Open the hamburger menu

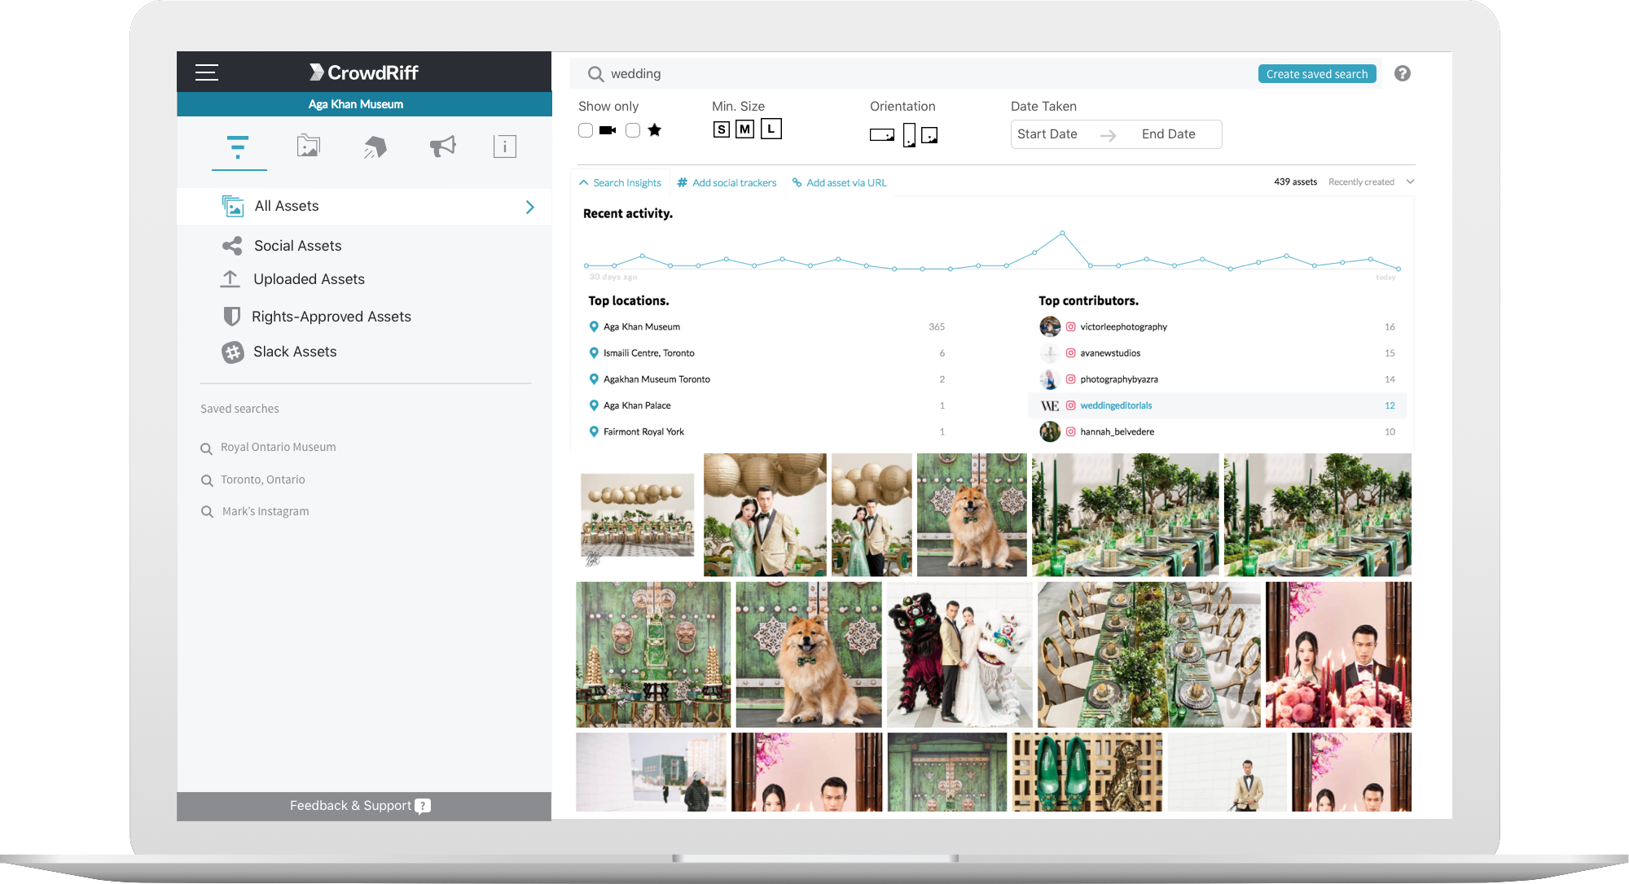coord(207,72)
